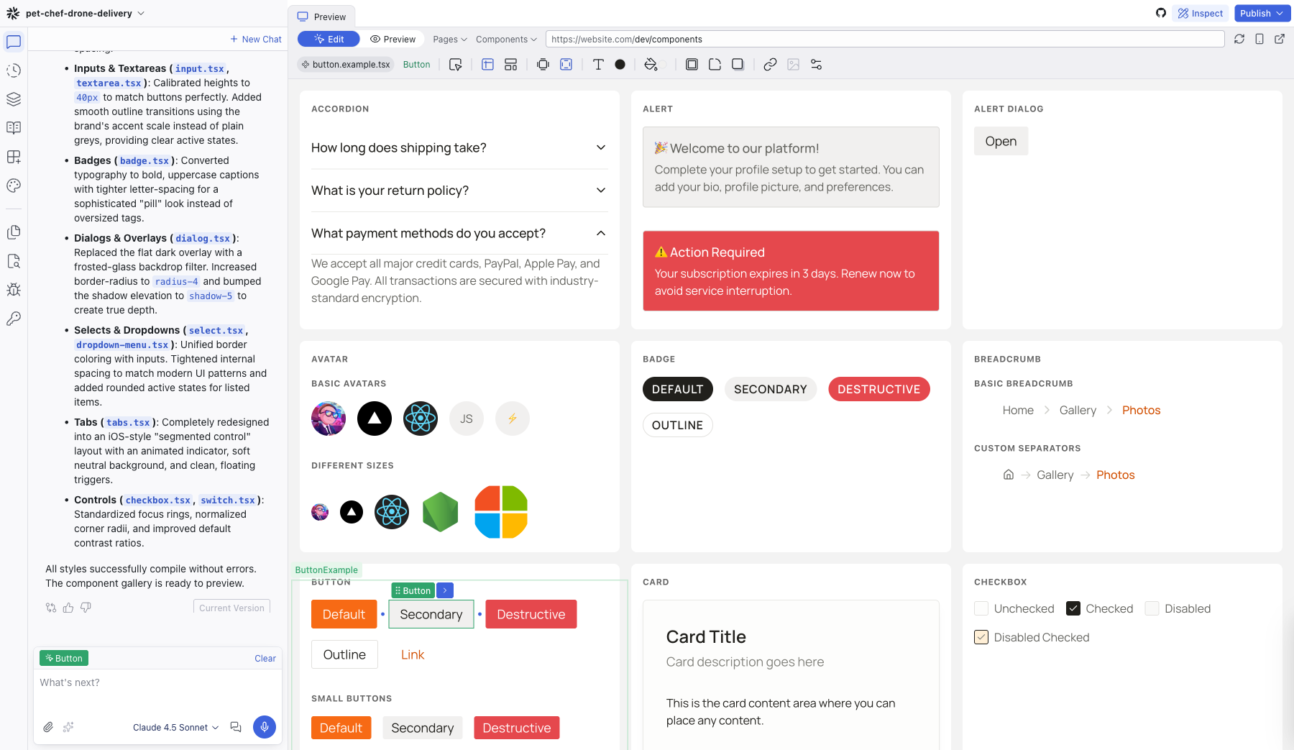Click the black text color swatch in toolbar
The width and height of the screenshot is (1294, 750).
[620, 65]
